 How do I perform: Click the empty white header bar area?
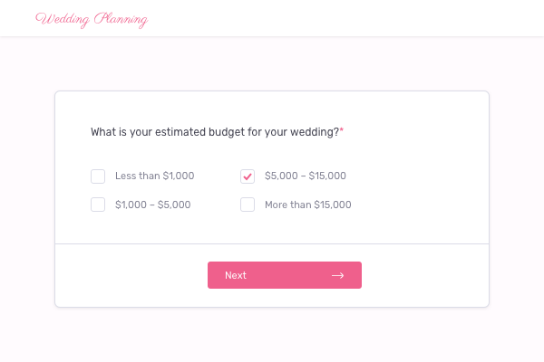coord(363,19)
